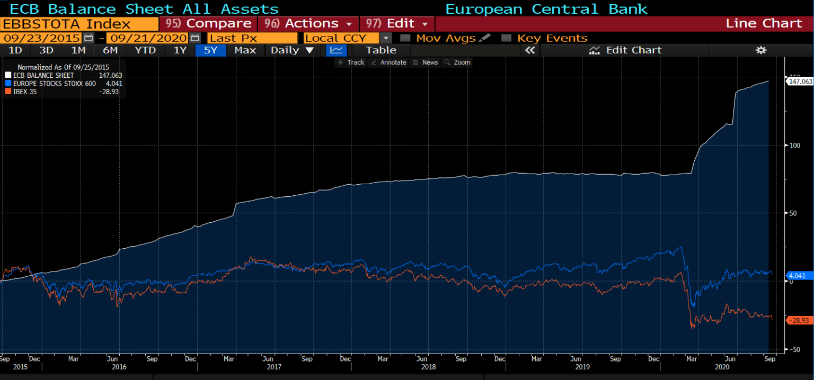The height and width of the screenshot is (380, 814).
Task: Open chart settings via the gear icon
Action: (761, 50)
